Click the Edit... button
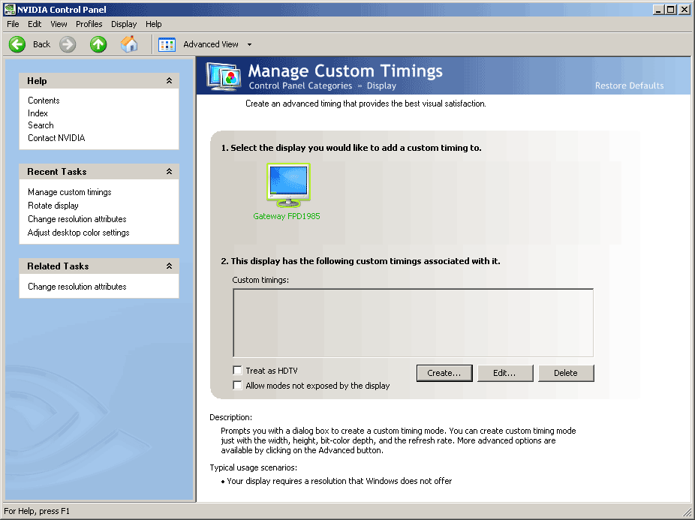 pos(505,373)
